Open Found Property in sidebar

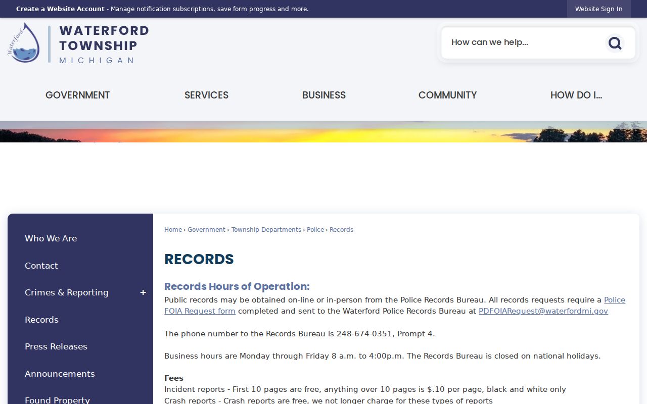[x=57, y=400]
